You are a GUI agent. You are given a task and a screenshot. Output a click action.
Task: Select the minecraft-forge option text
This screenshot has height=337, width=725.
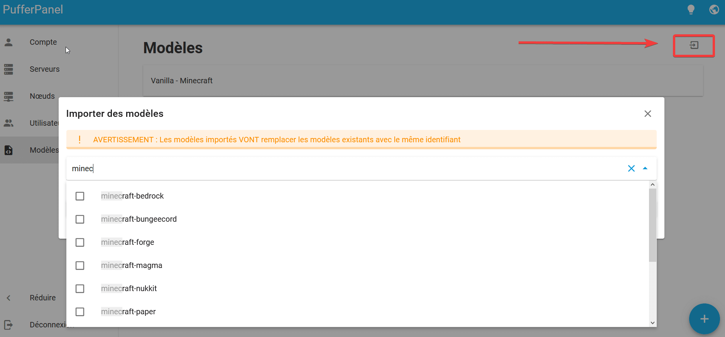128,243
